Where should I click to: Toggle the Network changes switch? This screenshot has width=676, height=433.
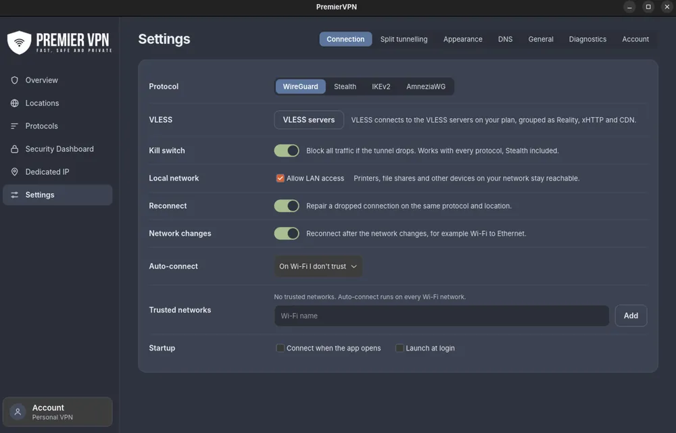(x=287, y=233)
